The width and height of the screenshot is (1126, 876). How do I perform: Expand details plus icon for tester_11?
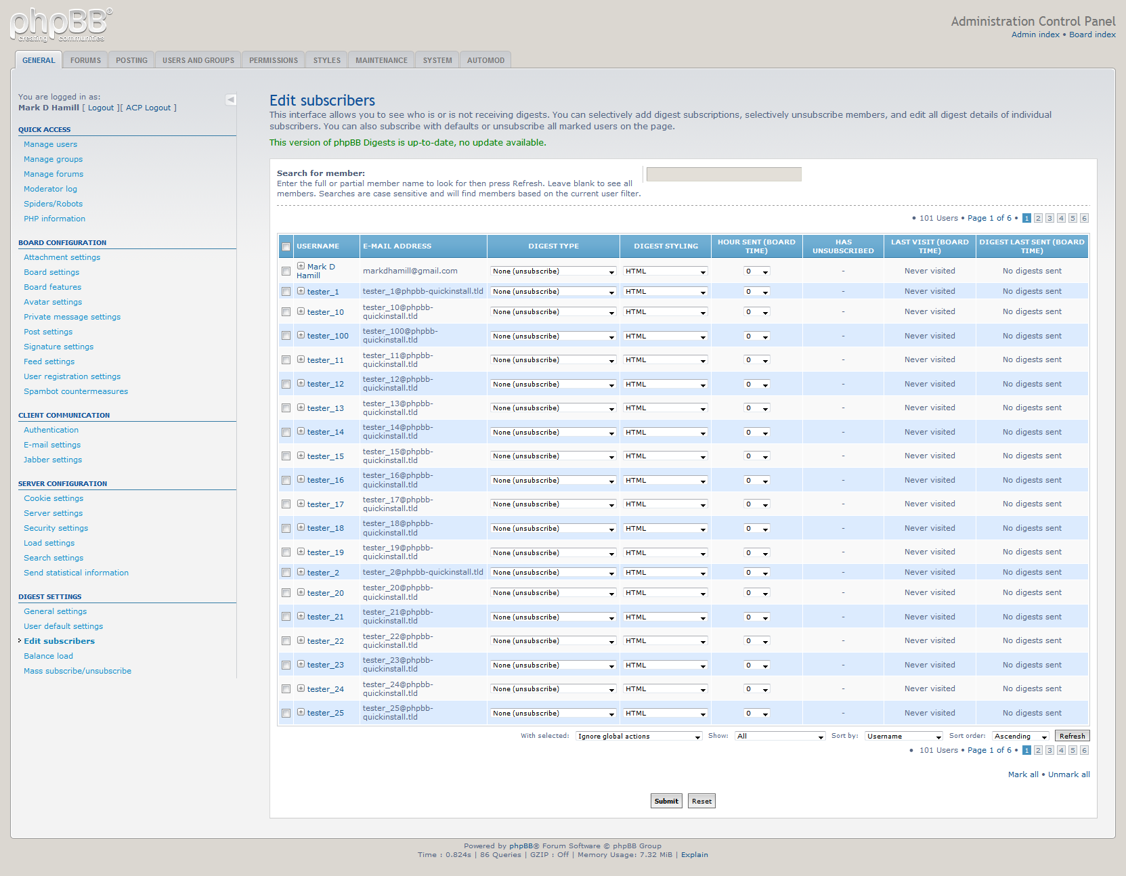click(301, 359)
